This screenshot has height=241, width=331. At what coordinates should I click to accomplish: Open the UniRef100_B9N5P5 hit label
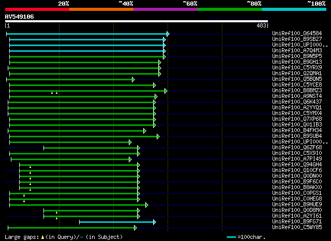pyautogui.click(x=297, y=56)
